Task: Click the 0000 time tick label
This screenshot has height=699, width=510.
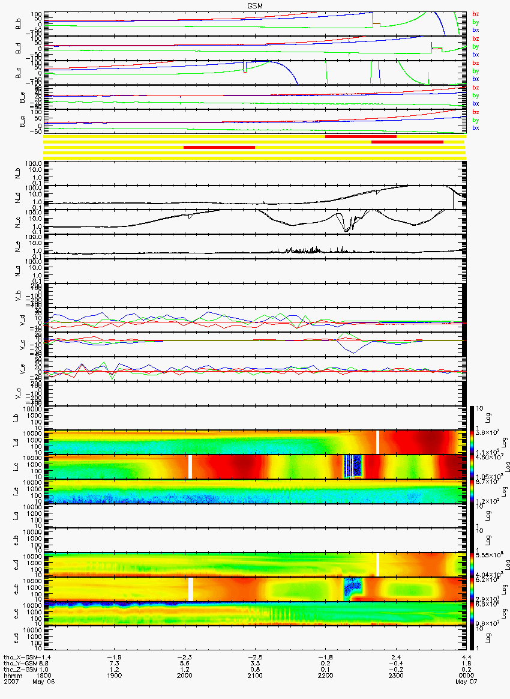Action: (x=467, y=676)
